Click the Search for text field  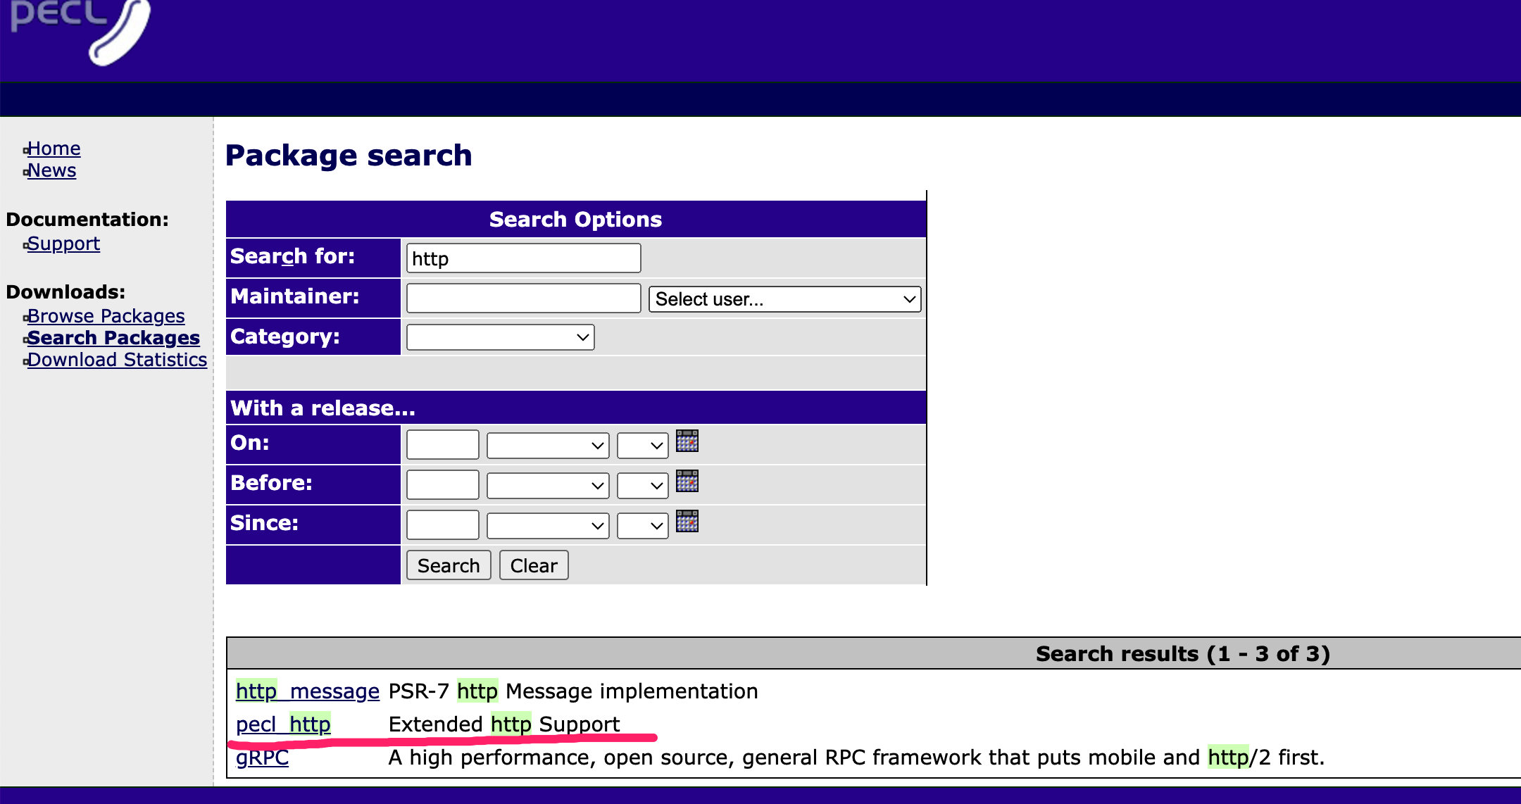pos(523,258)
